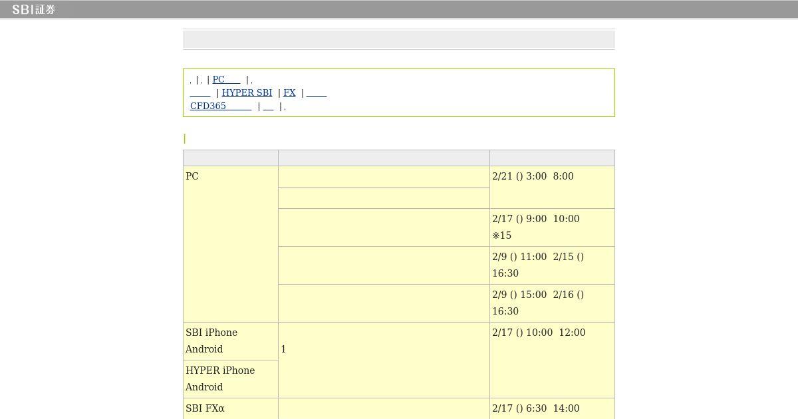Select the ※15 note text

502,235
